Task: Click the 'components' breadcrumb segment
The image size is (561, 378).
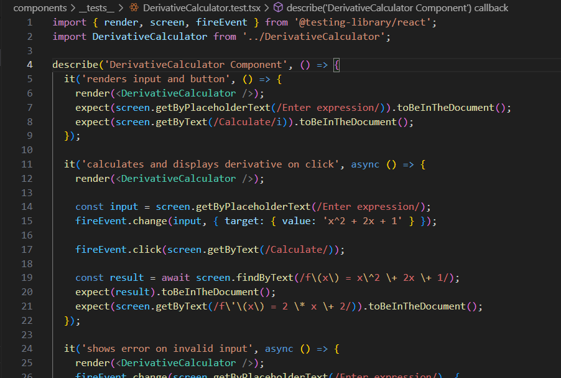Action: [40, 8]
